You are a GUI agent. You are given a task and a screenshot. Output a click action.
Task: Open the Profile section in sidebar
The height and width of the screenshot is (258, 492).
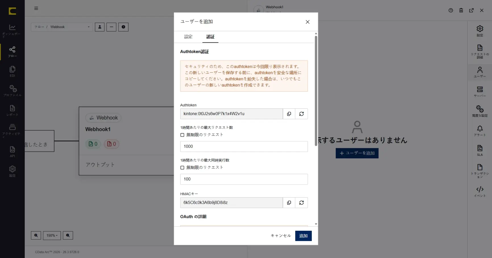coord(12,91)
